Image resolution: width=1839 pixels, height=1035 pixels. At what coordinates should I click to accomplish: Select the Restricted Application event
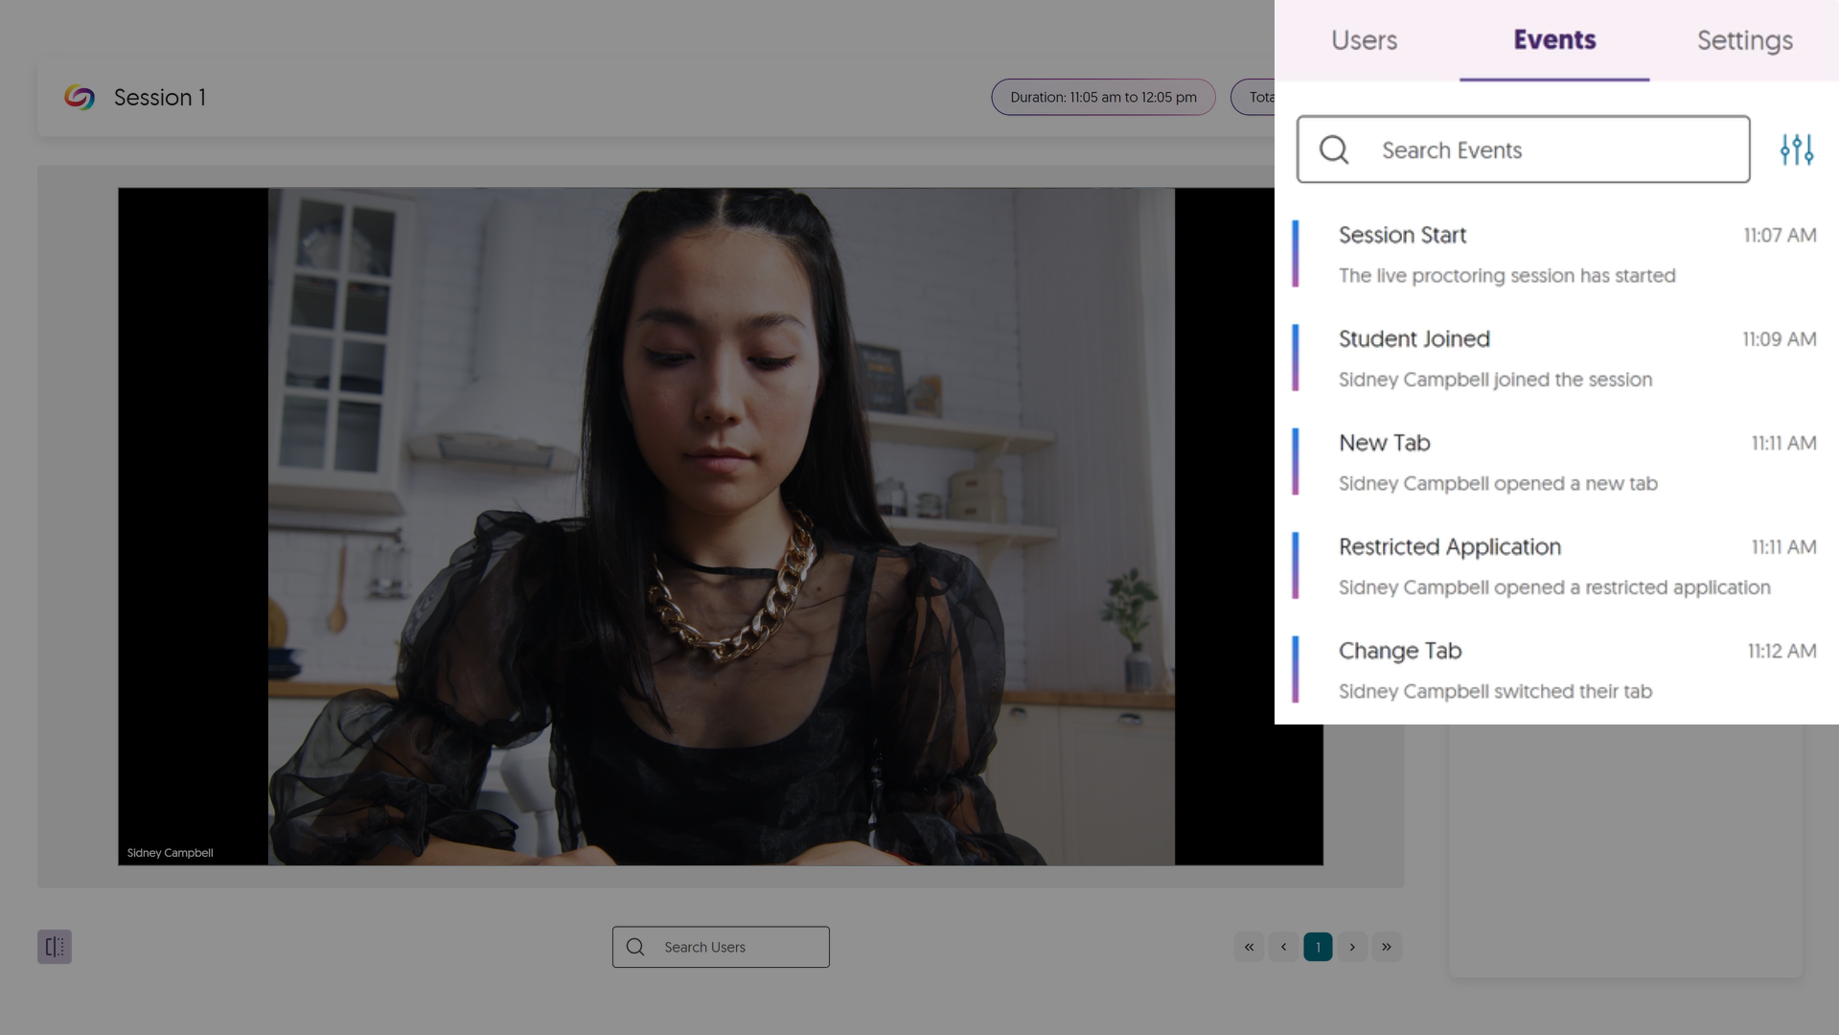tap(1552, 566)
